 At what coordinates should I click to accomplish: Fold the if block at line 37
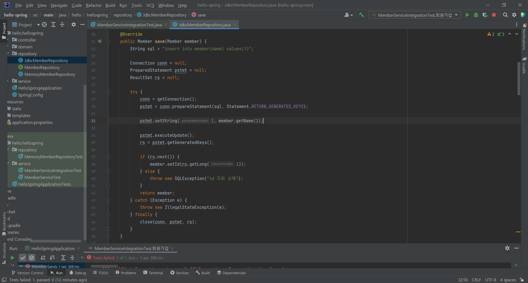[x=108, y=157]
